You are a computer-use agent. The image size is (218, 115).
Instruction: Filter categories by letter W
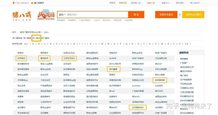pos(162,44)
